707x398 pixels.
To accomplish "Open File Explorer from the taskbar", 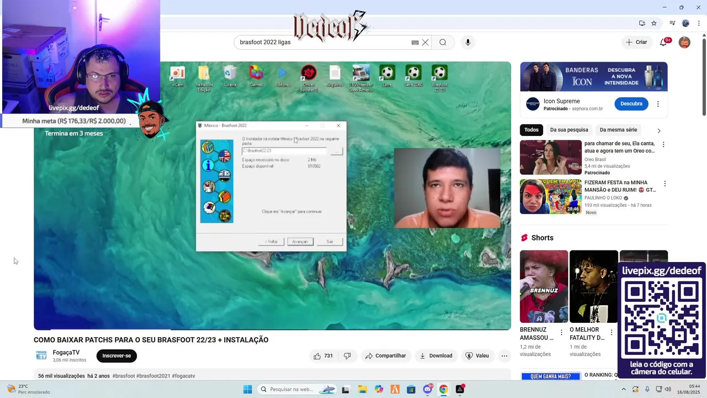I will [362, 389].
